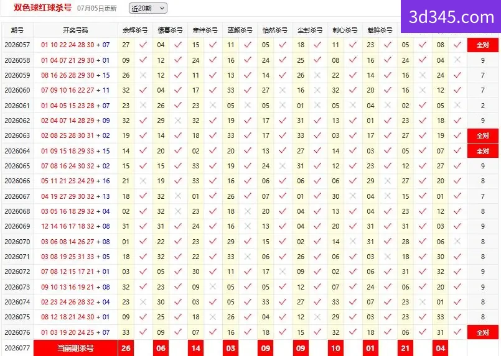Select the 期号 column header
This screenshot has height=356, width=501.
tap(17, 30)
